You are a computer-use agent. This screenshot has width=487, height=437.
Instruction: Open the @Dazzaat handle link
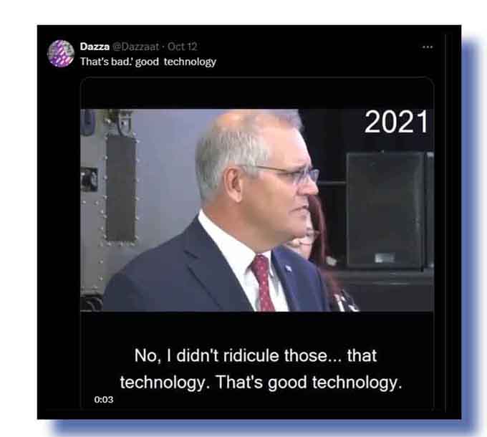coord(135,47)
